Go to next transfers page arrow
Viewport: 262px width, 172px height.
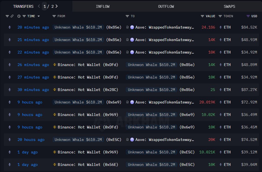(x=57, y=6)
